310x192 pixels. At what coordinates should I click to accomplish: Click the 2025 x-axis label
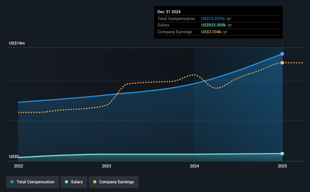point(282,166)
